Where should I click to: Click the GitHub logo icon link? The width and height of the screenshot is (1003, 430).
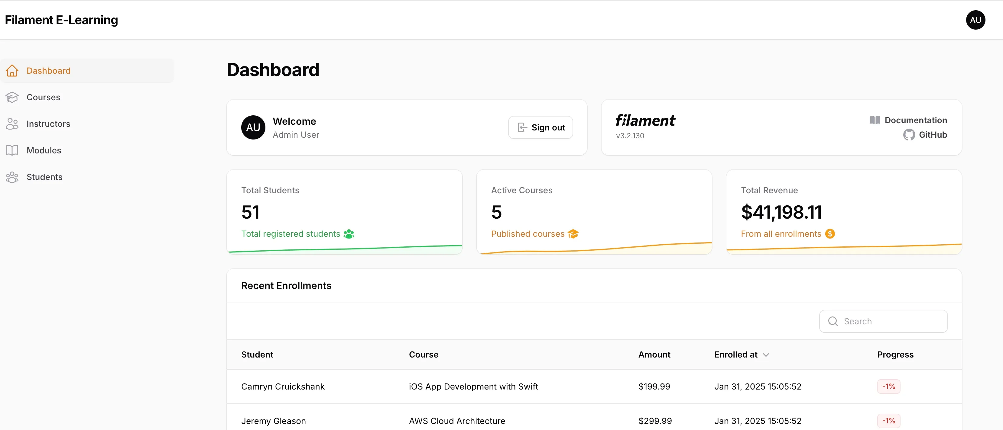pos(908,135)
